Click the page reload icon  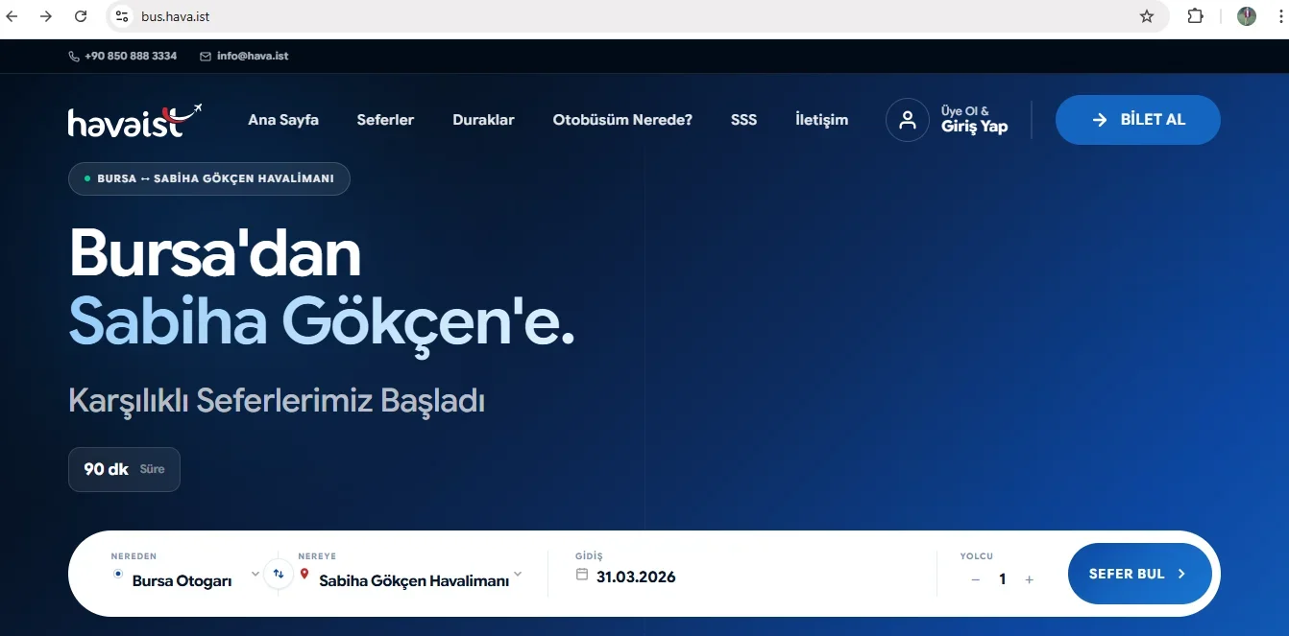pos(81,16)
